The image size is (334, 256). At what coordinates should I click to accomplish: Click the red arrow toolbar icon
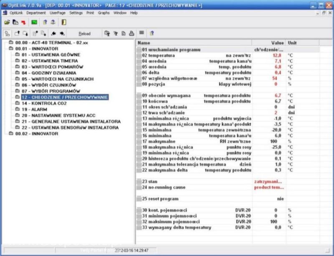click(23, 22)
